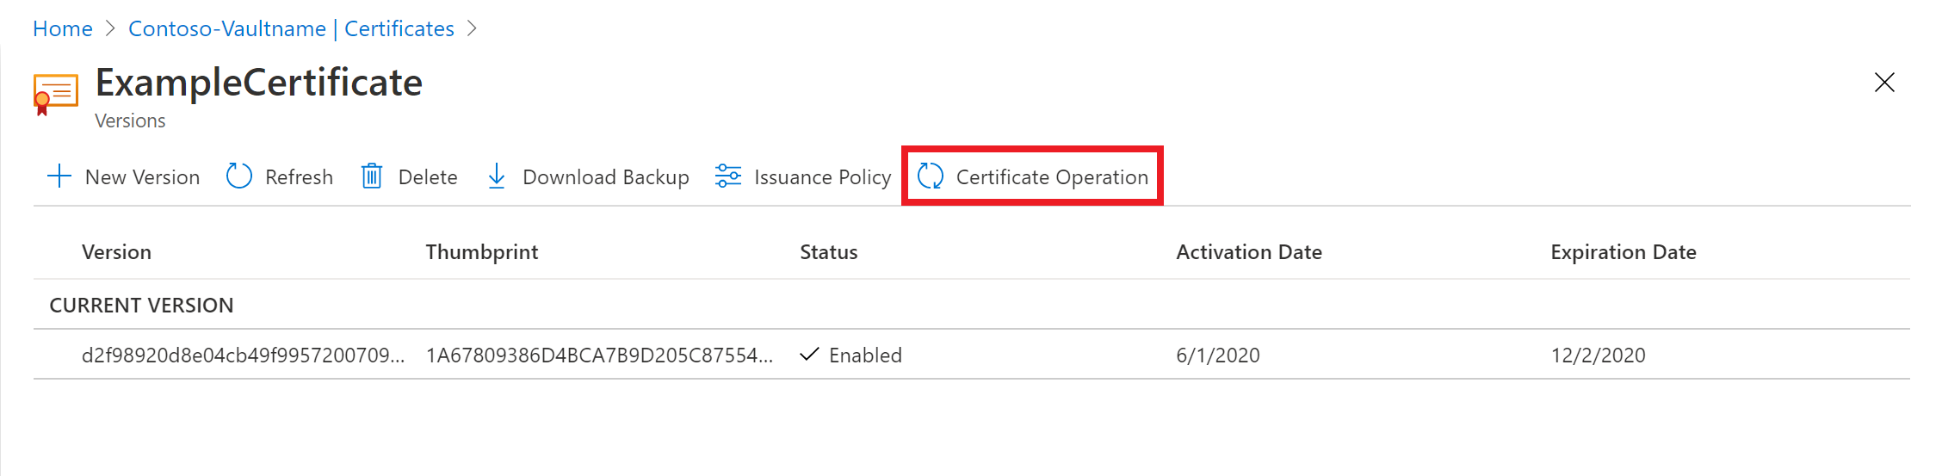Click the Certificate Operation sync icon
This screenshot has height=476, width=1942.
click(x=931, y=176)
